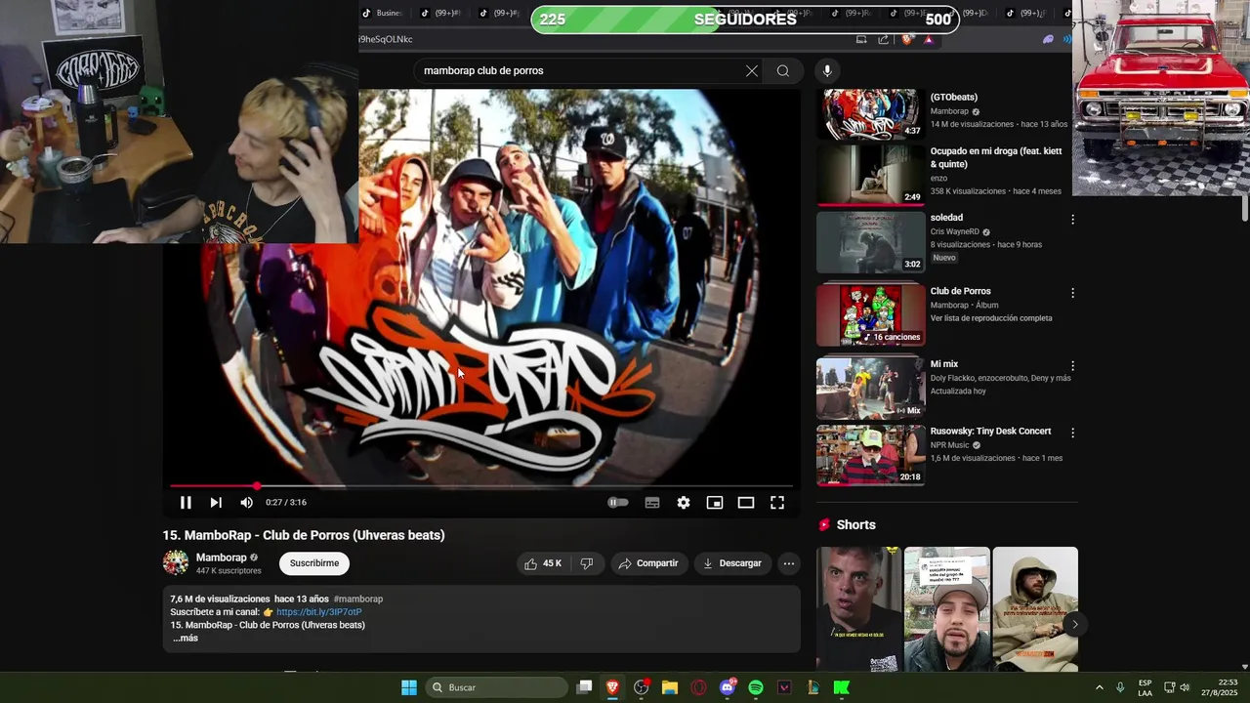This screenshot has height=703, width=1250.
Task: Dislike the video
Action: (x=587, y=563)
